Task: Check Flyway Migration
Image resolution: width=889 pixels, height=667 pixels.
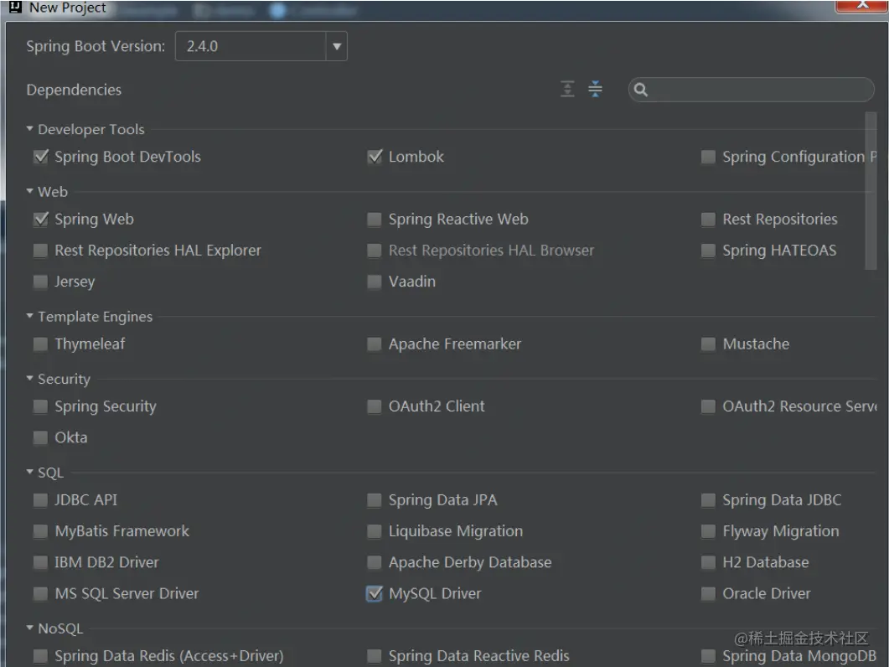Action: coord(708,531)
